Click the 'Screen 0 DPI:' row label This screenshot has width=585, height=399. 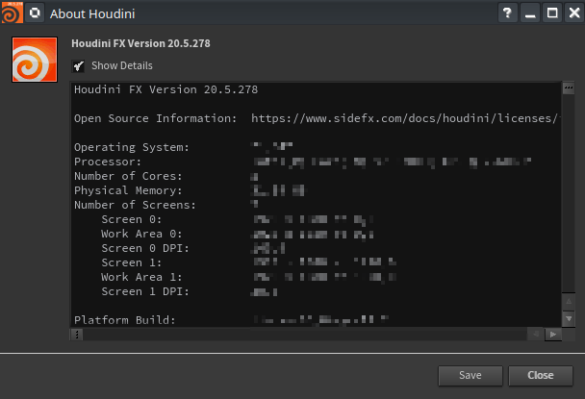145,248
